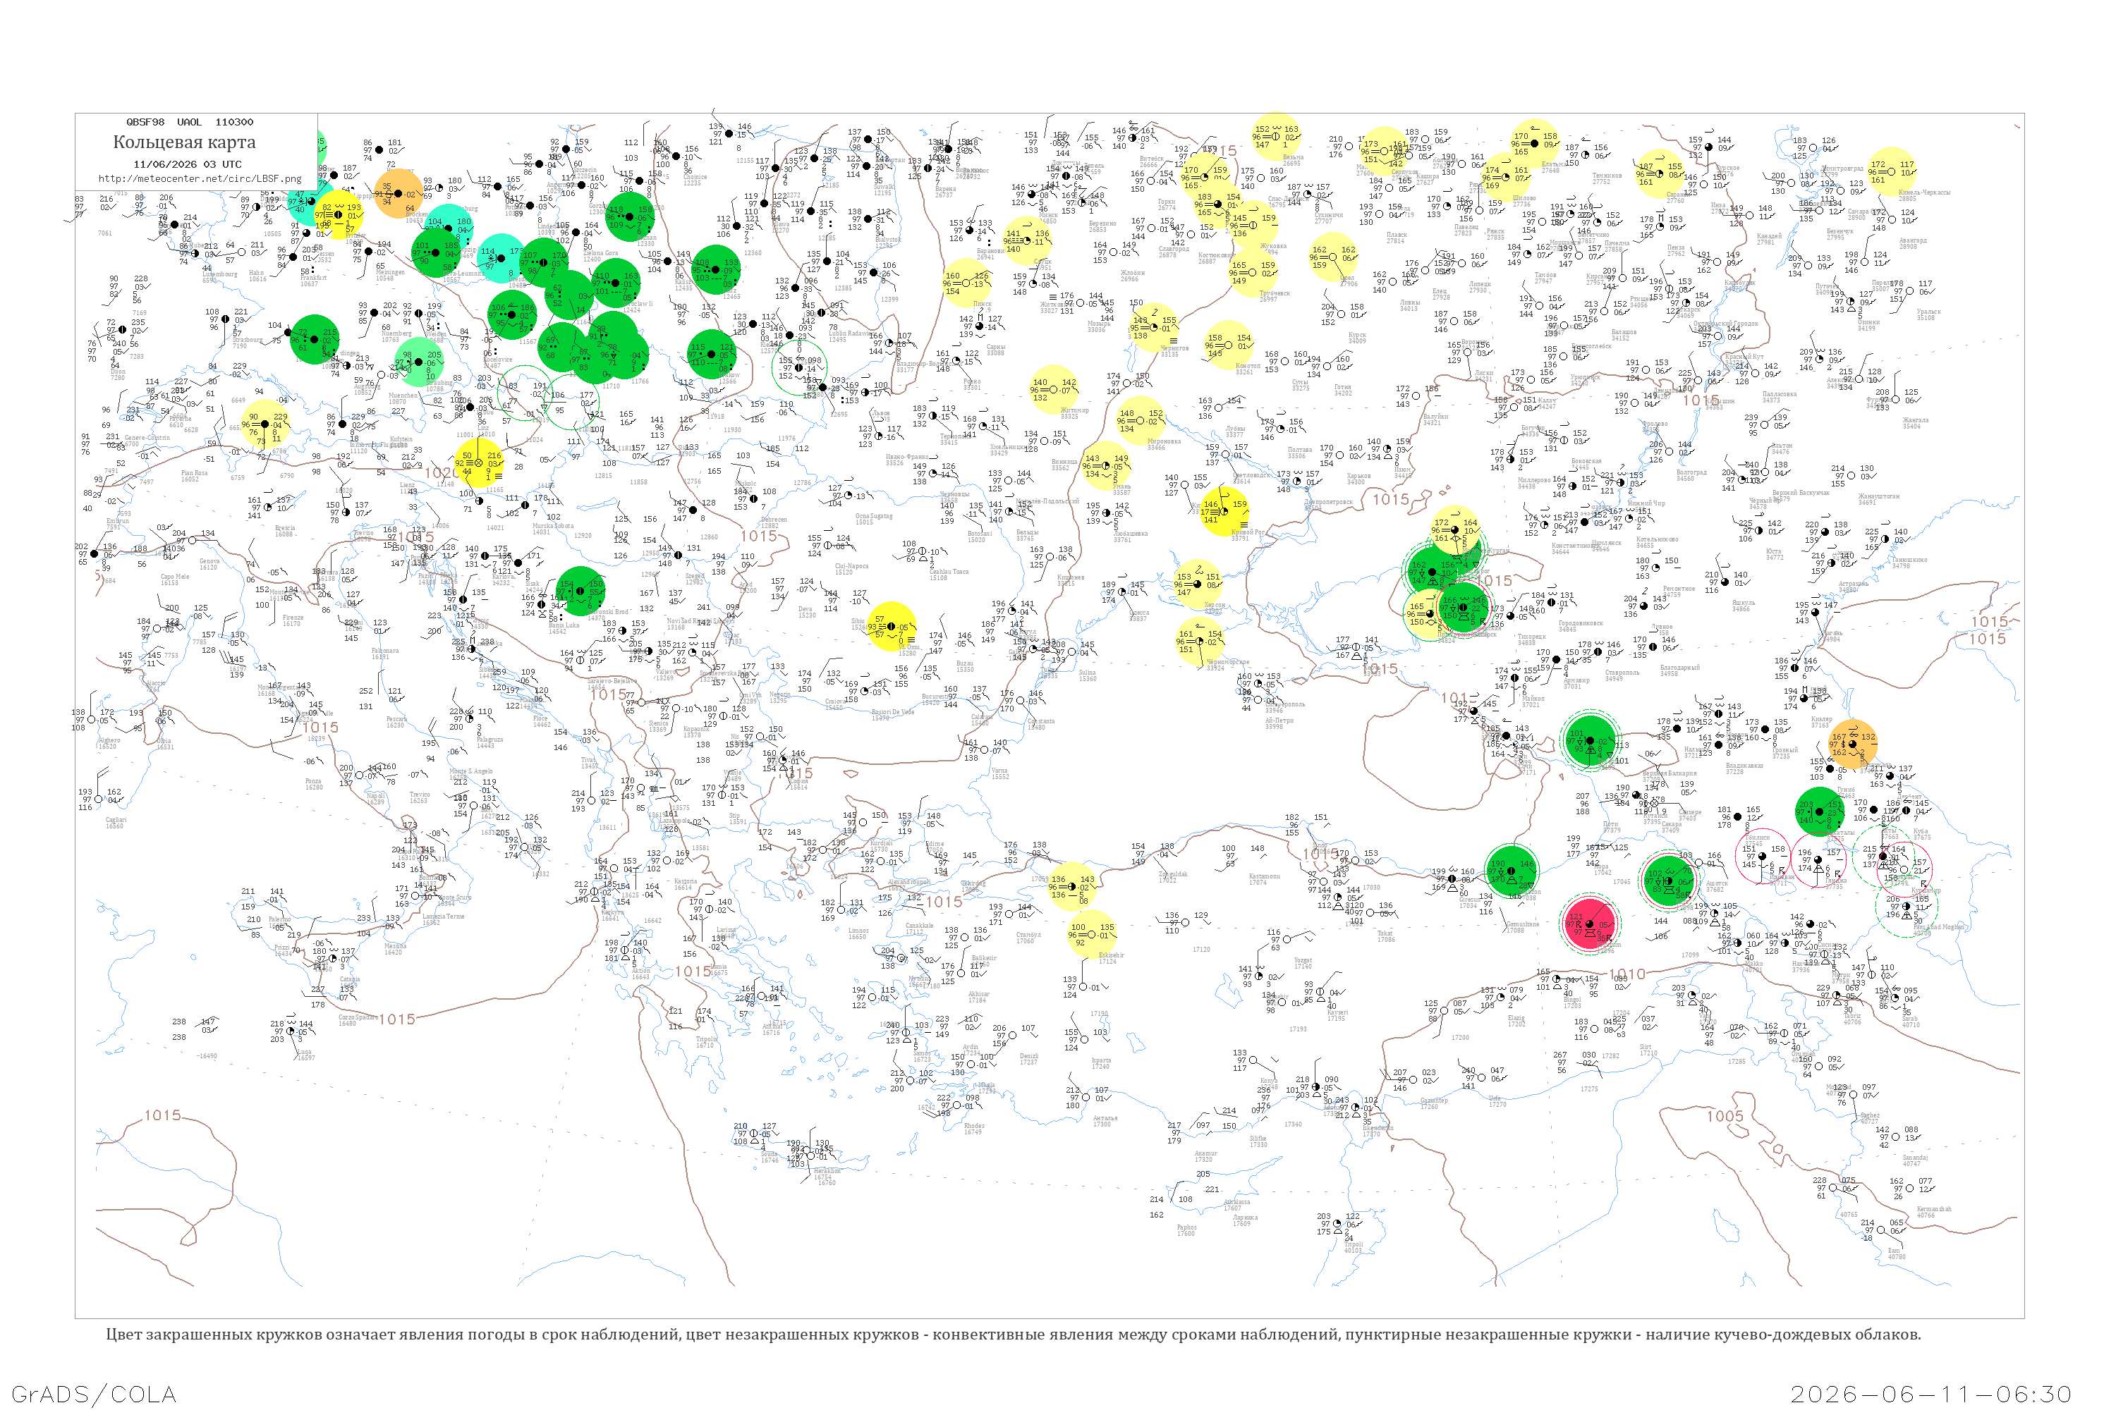Click the light green circle at Straubing
2116x1410 pixels.
pyautogui.click(x=419, y=362)
